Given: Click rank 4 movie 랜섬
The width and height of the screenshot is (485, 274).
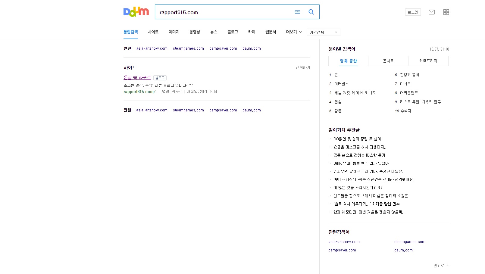Looking at the screenshot, I should [338, 102].
